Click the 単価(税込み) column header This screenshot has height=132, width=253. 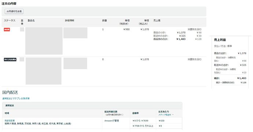click(144, 22)
